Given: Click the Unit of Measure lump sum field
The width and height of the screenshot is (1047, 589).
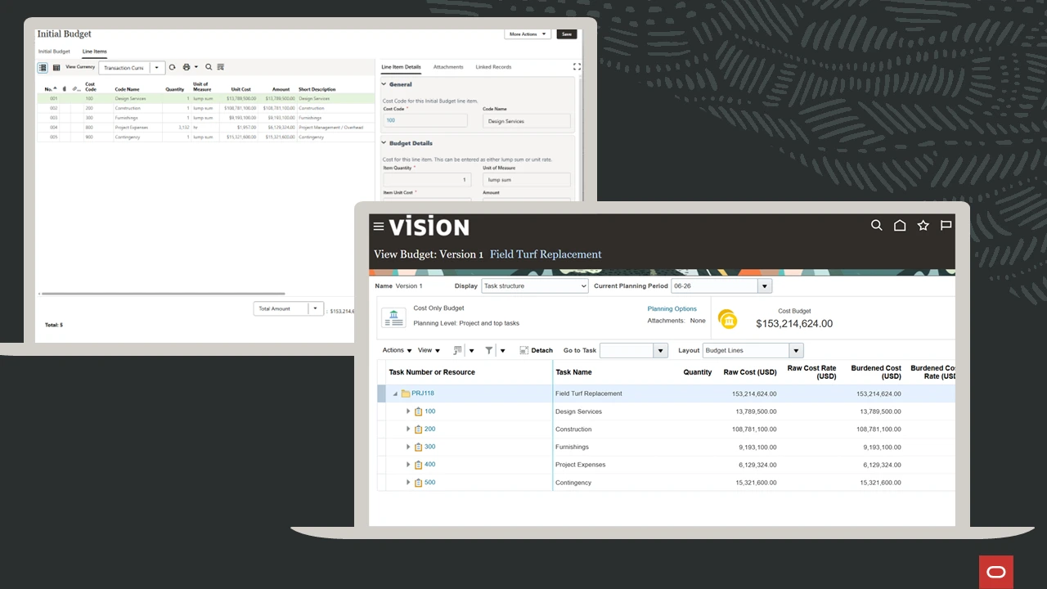Looking at the screenshot, I should 526,180.
